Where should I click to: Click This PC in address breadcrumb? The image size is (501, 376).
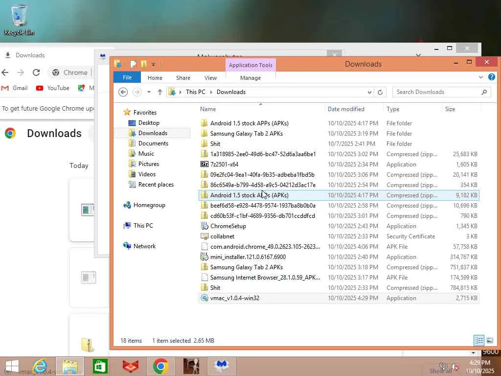click(x=196, y=92)
